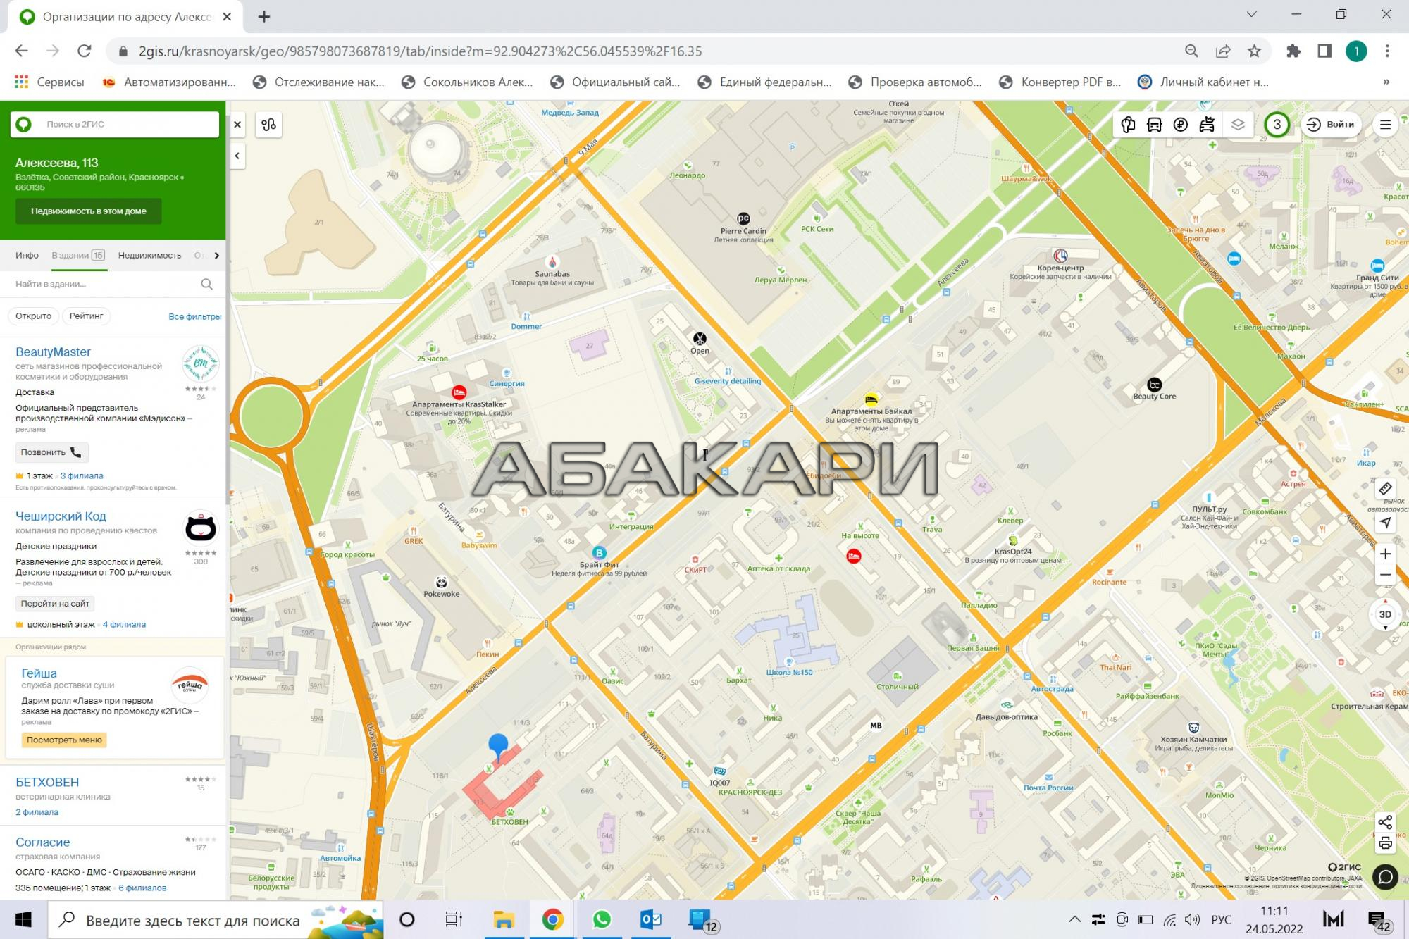Open Сервисы apps bookmark
The width and height of the screenshot is (1409, 939).
point(49,82)
